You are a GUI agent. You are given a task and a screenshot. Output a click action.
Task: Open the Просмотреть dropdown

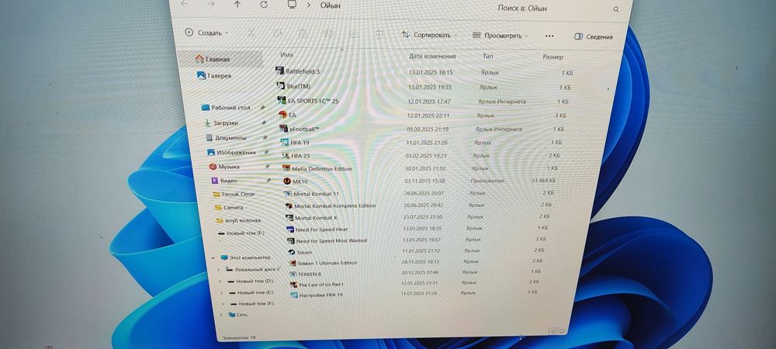tap(501, 36)
